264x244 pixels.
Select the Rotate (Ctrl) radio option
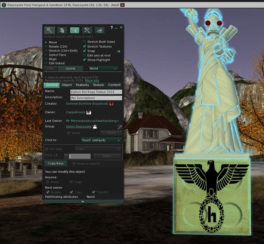coord(46,47)
